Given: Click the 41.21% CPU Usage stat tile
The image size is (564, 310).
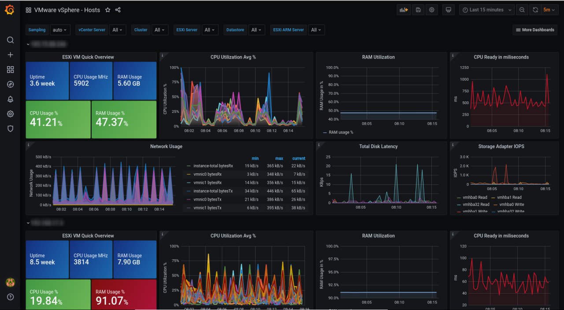Looking at the screenshot, I should [58, 120].
